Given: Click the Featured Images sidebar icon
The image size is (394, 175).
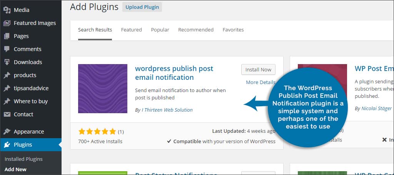Looking at the screenshot, I should pyautogui.click(x=7, y=23).
